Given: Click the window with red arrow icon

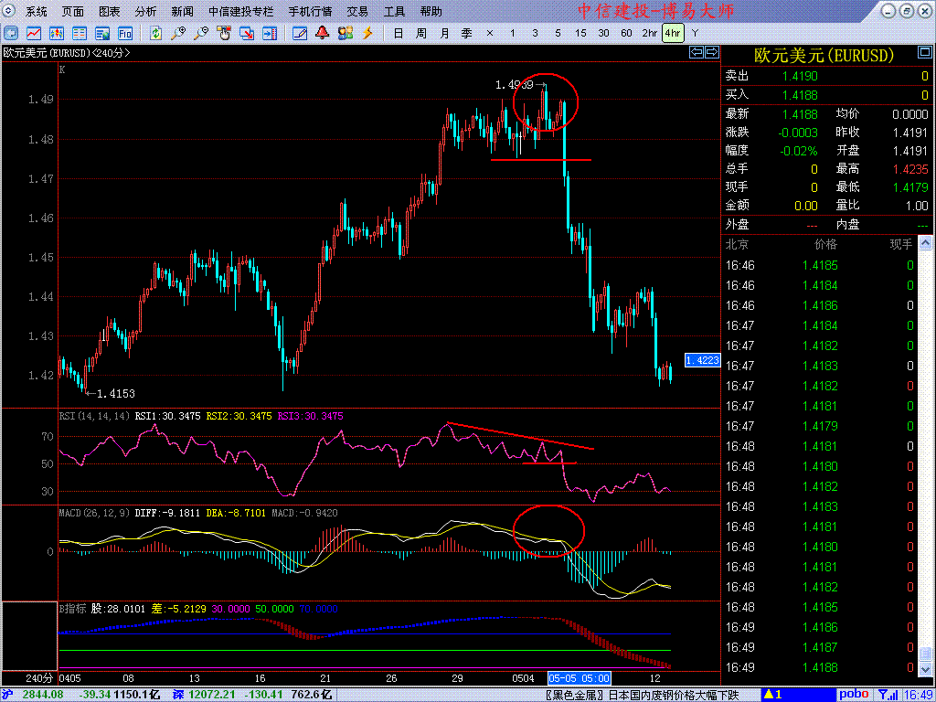Looking at the screenshot, I should [x=247, y=33].
